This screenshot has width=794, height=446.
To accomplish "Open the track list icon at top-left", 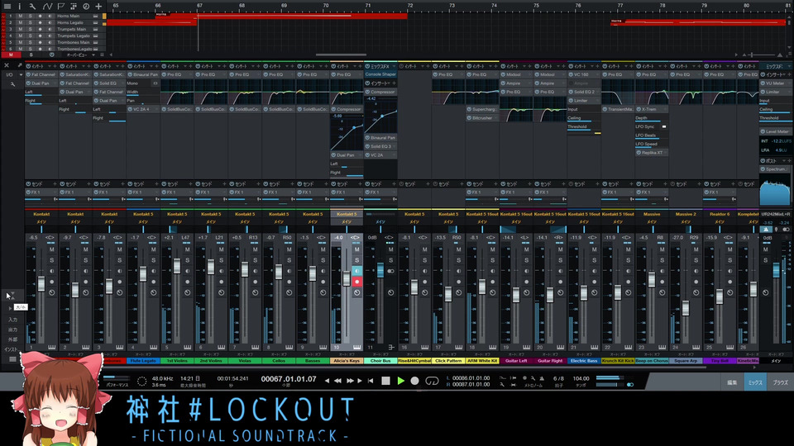I will coord(7,6).
